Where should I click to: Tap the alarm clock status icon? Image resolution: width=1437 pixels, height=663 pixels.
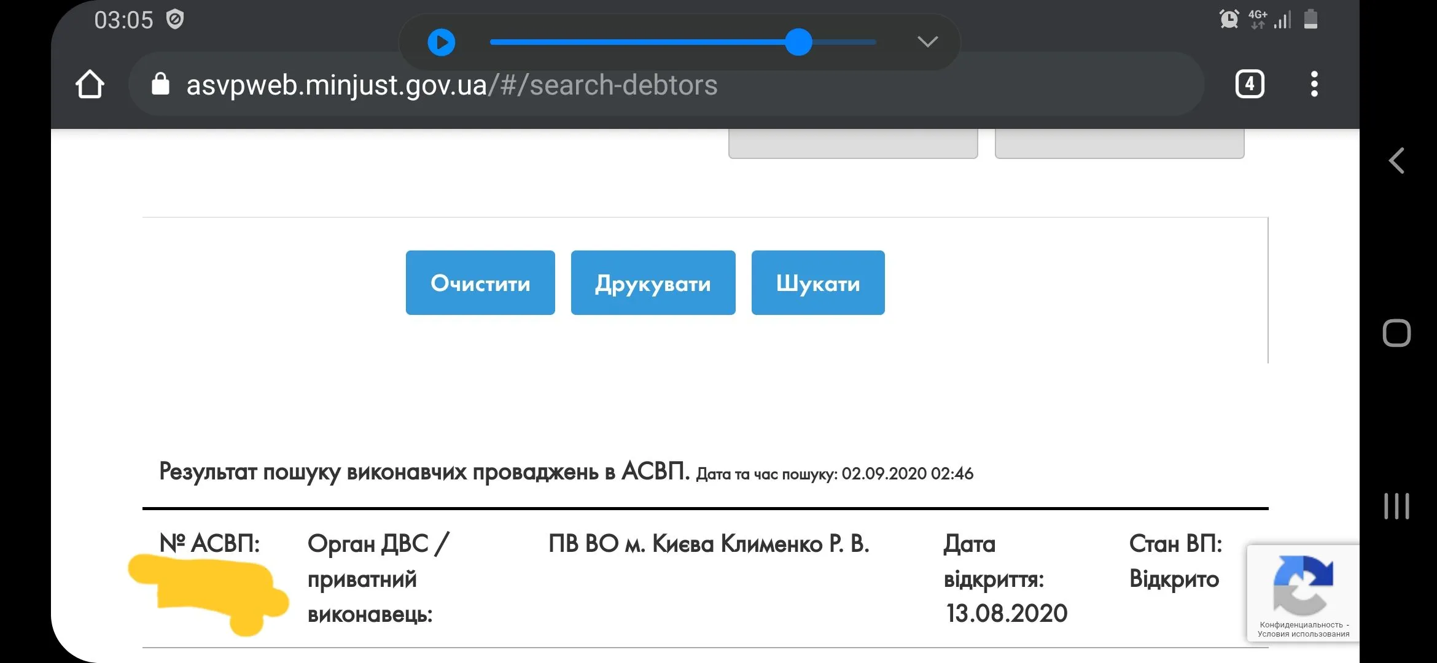pyautogui.click(x=1229, y=19)
